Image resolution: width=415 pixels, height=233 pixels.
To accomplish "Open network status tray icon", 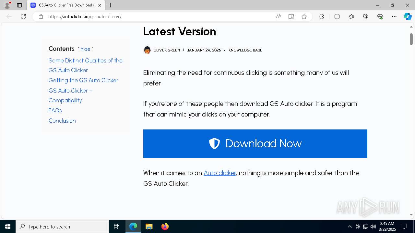I will (x=365, y=227).
